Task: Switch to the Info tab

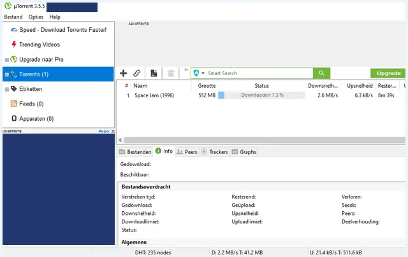Action: click(164, 151)
